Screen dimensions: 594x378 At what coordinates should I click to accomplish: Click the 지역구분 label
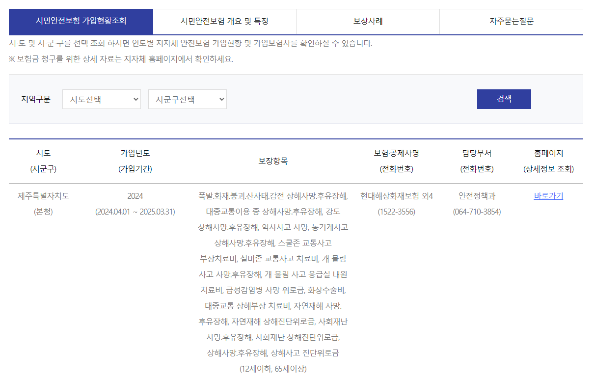pyautogui.click(x=36, y=99)
